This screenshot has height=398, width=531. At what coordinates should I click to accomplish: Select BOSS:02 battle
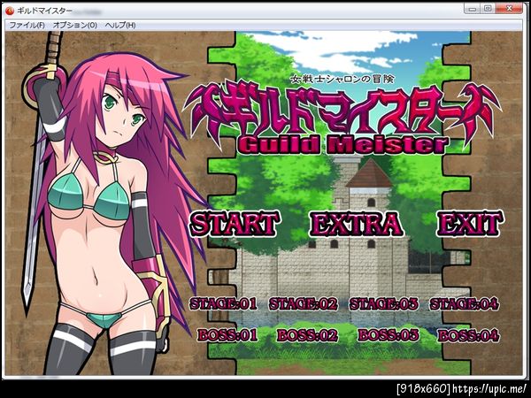pos(307,335)
